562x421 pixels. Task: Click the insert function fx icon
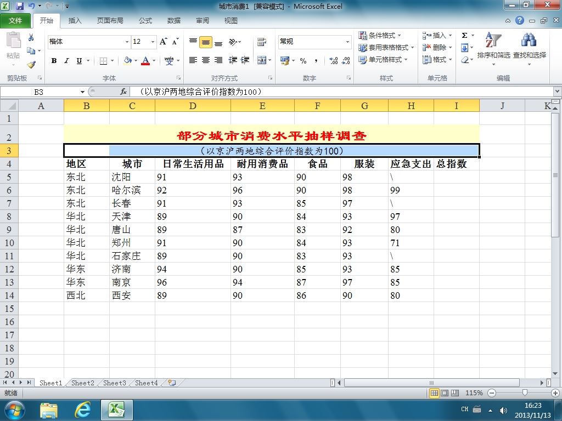click(123, 92)
